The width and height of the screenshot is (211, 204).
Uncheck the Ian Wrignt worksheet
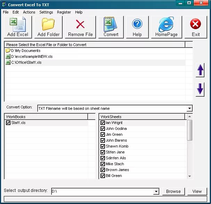(x=103, y=123)
